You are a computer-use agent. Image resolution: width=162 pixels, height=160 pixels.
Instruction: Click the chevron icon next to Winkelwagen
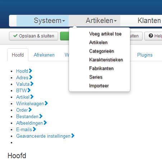point(46,103)
